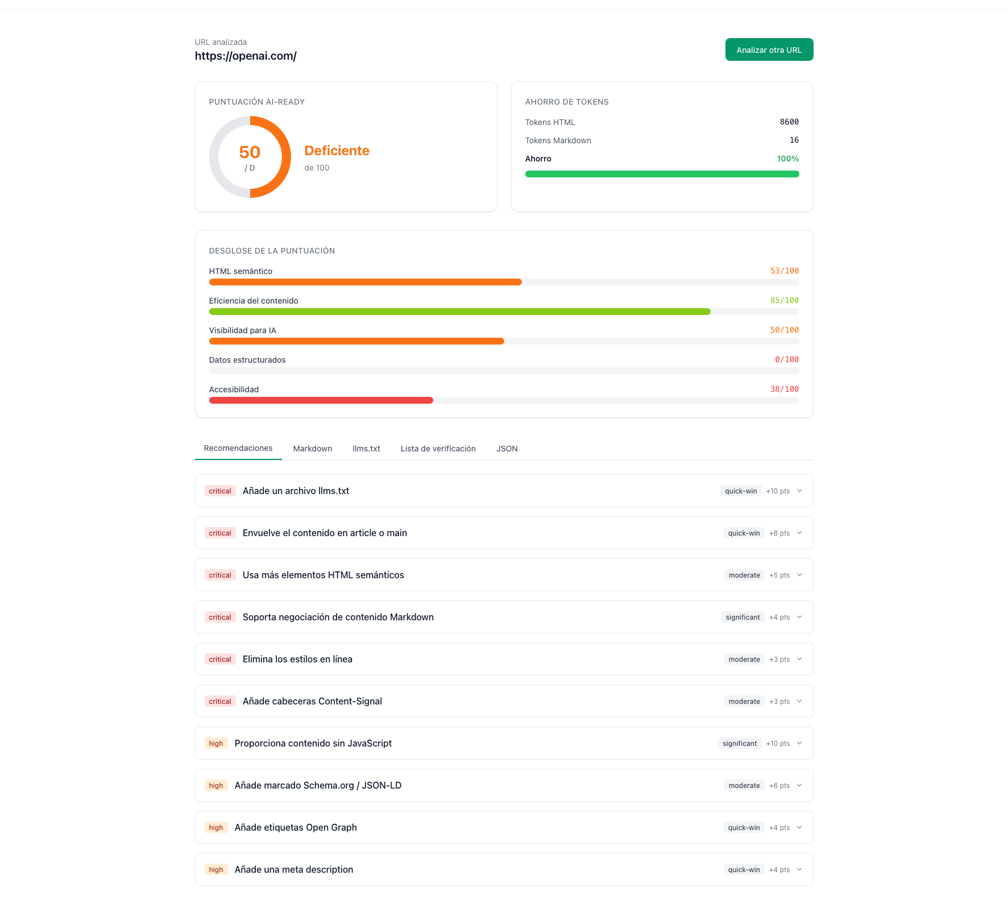Screen dimensions: 1008x904
Task: Select the Recomendaciones tab
Action: click(238, 448)
